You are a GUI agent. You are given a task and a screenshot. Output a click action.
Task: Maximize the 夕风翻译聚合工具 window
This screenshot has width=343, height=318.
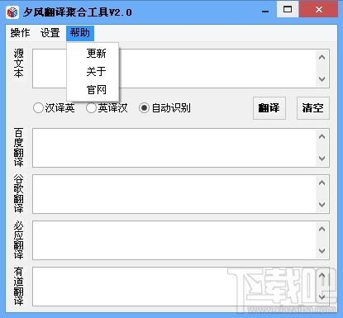tap(288, 10)
